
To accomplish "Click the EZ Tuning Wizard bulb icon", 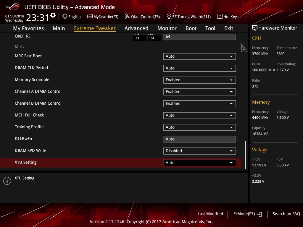I will point(169,17).
